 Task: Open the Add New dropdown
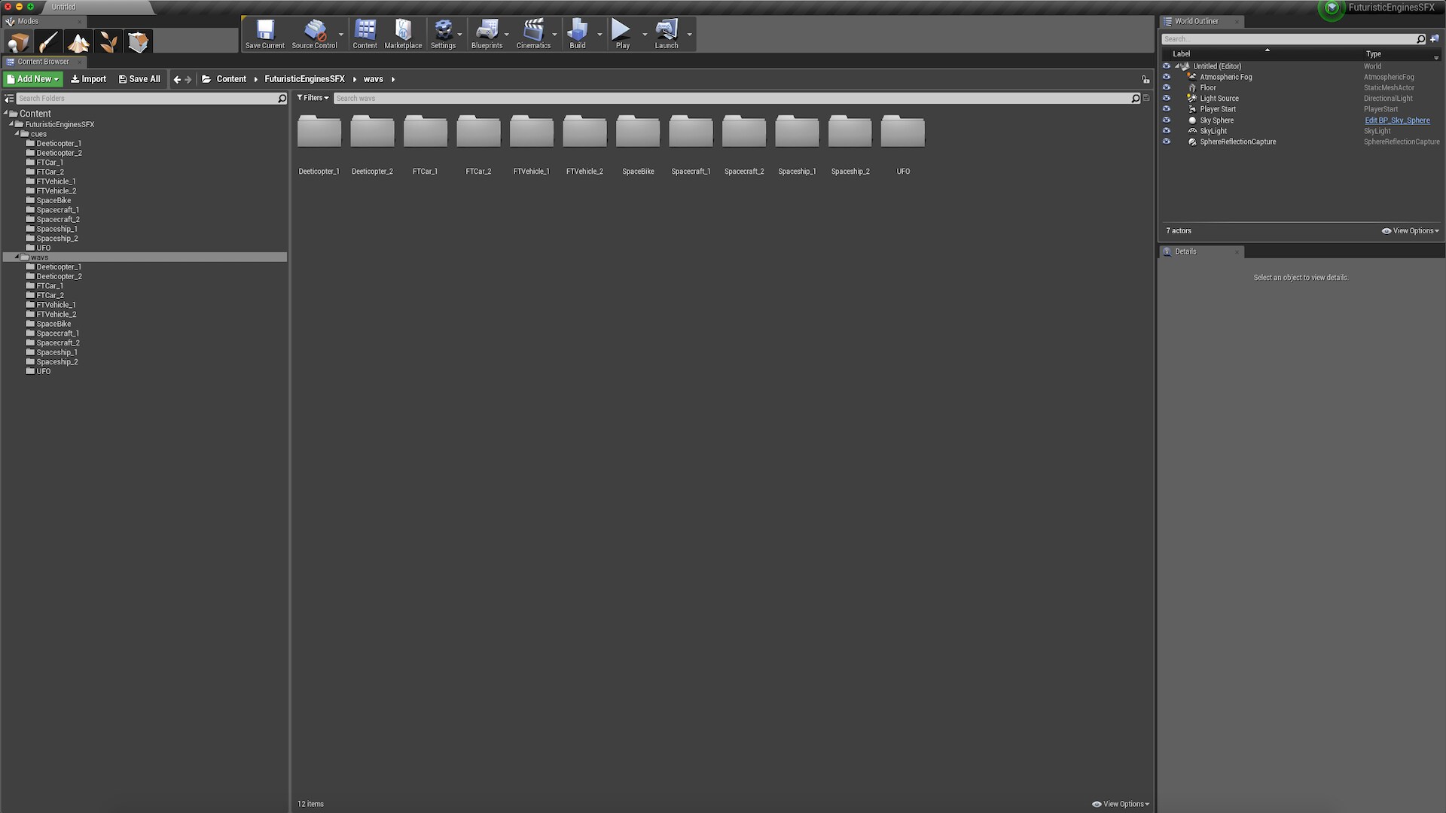point(33,79)
